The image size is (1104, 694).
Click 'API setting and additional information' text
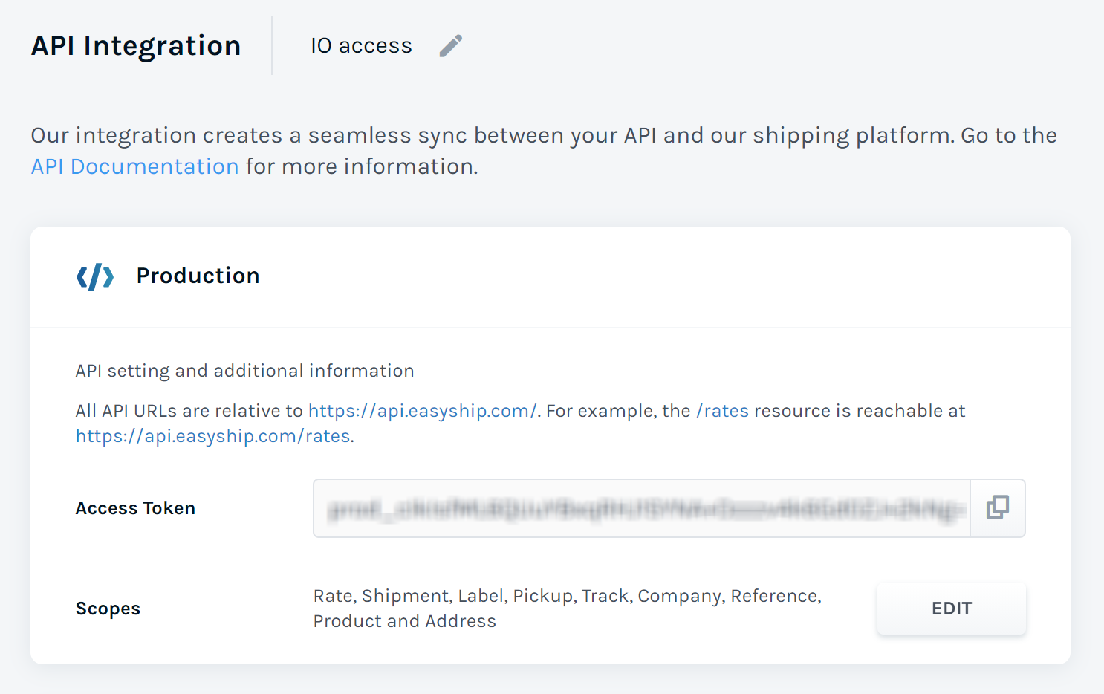(245, 371)
